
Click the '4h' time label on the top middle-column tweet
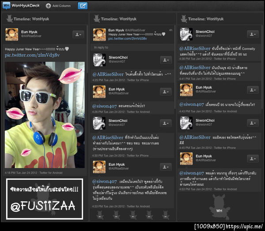pos(170,30)
